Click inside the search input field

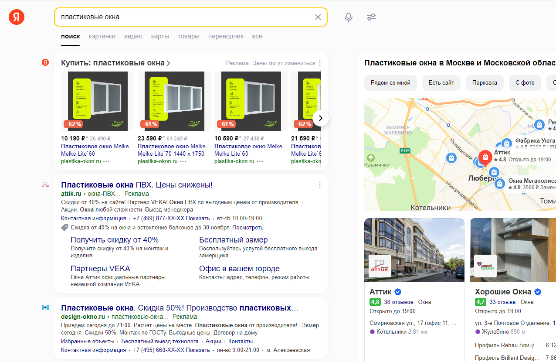[x=183, y=17]
